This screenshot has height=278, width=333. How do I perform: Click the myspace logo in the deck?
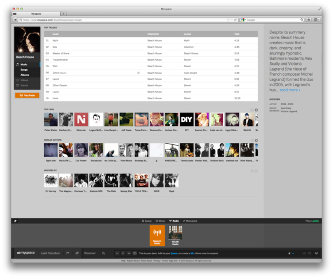point(26,253)
